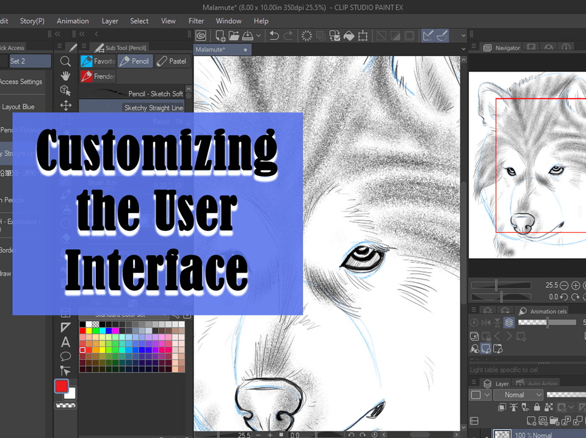Click the Zoom in plus icon in the Navigator
The width and height of the screenshot is (586, 438).
[576, 285]
